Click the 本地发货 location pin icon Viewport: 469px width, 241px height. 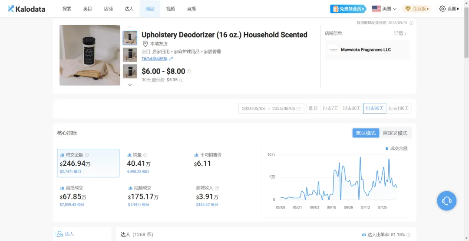(x=145, y=44)
